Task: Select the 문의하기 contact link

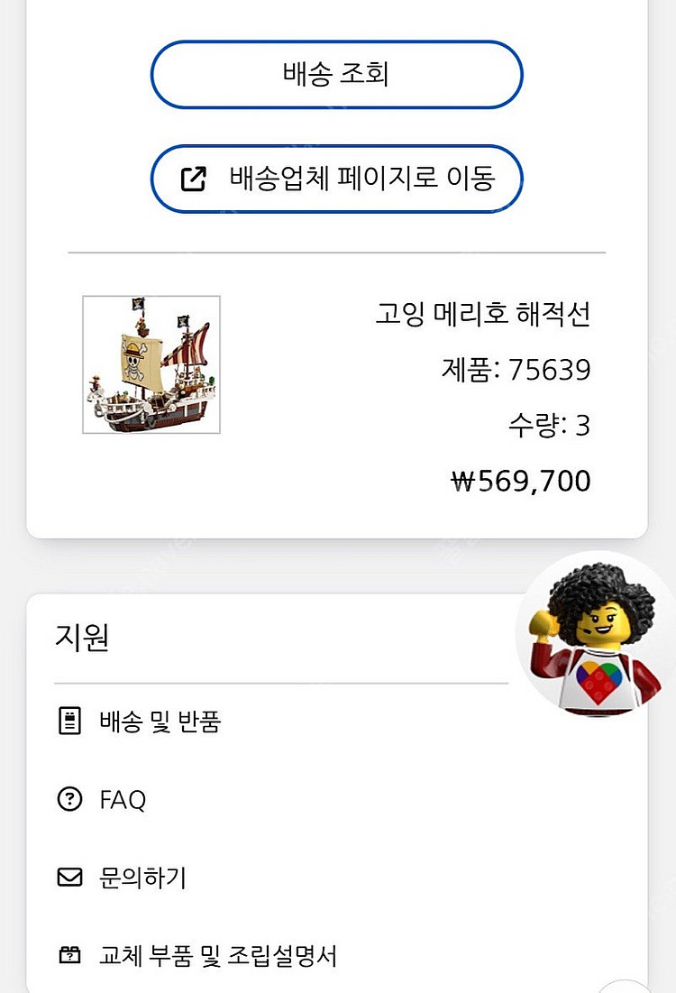Action: point(142,878)
